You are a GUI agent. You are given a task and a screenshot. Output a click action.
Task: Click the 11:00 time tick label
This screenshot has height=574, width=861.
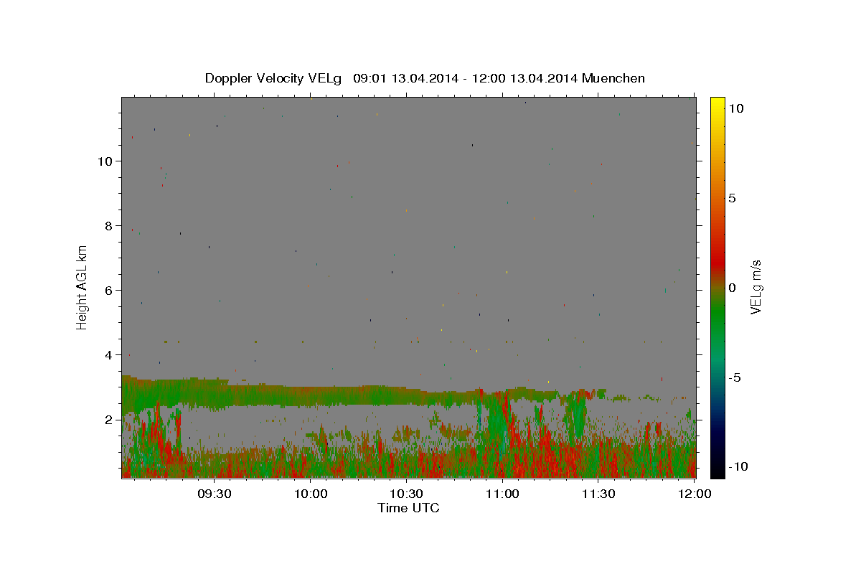503,494
